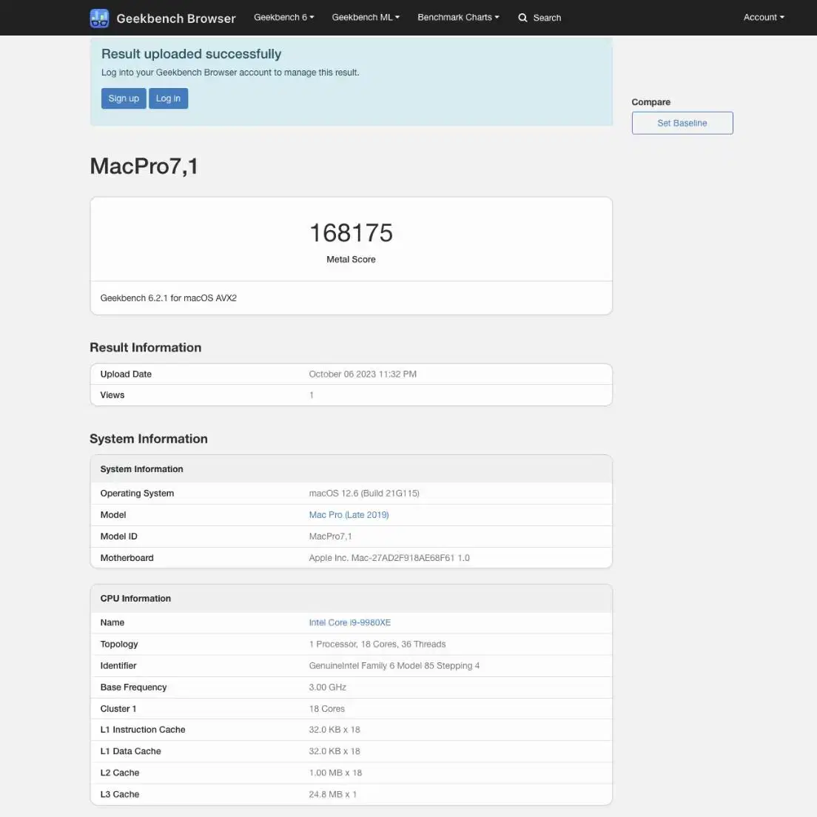Click the search magnifier icon

point(522,18)
